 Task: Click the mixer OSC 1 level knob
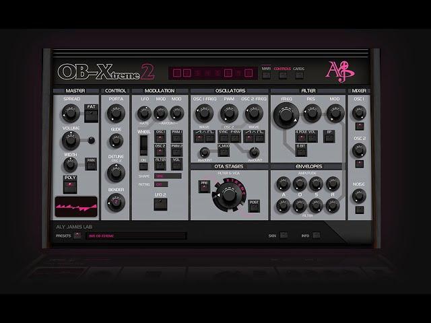click(x=359, y=112)
